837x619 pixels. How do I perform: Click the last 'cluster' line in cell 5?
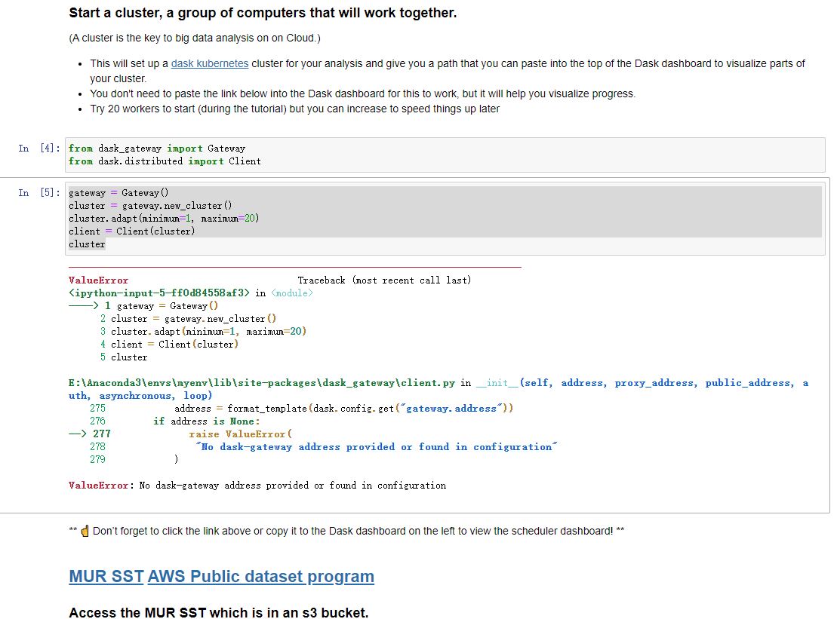coord(87,244)
